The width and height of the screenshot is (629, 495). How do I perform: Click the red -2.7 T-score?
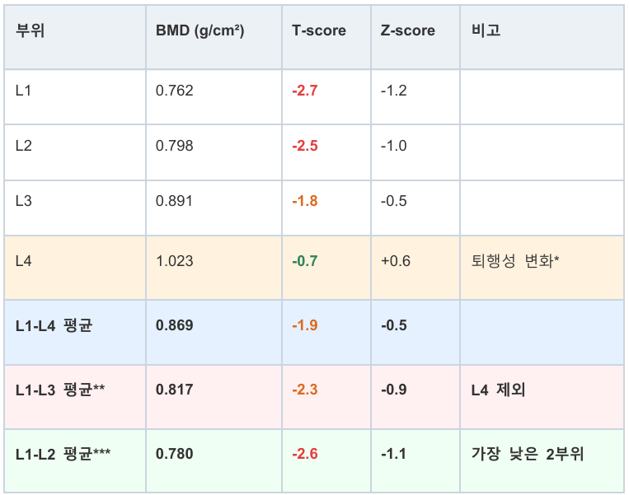pos(305,91)
